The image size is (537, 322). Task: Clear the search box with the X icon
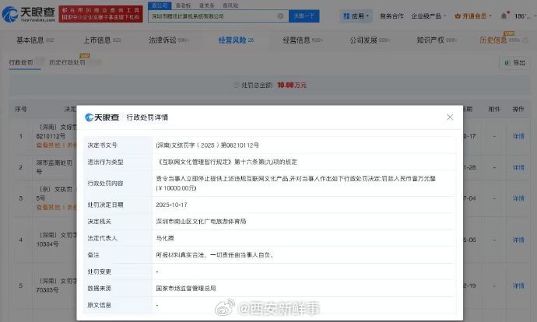click(280, 16)
